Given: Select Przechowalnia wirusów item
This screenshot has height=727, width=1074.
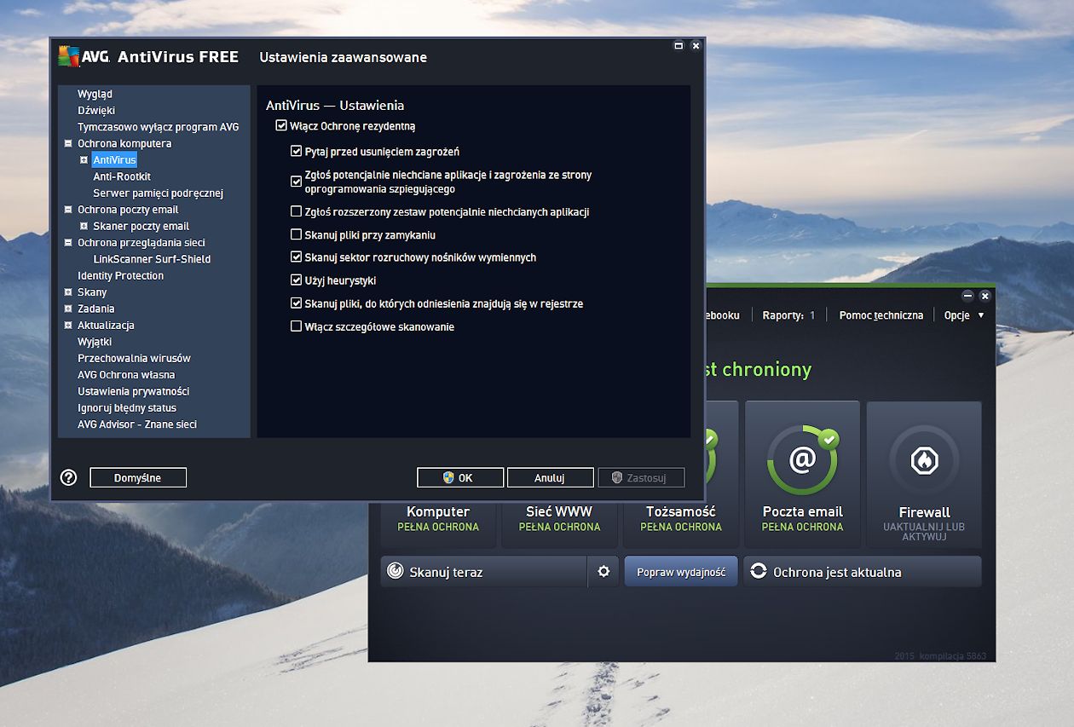Looking at the screenshot, I should tap(134, 358).
